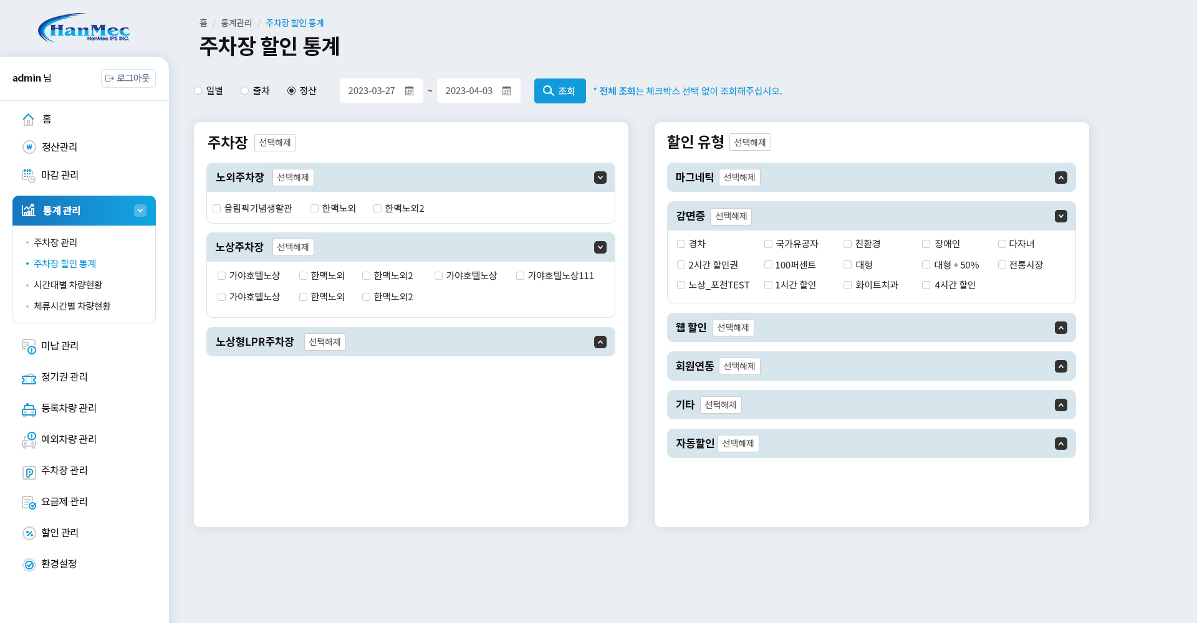Click the 마감 관리 clock icon
The width and height of the screenshot is (1197, 623).
(x=28, y=175)
